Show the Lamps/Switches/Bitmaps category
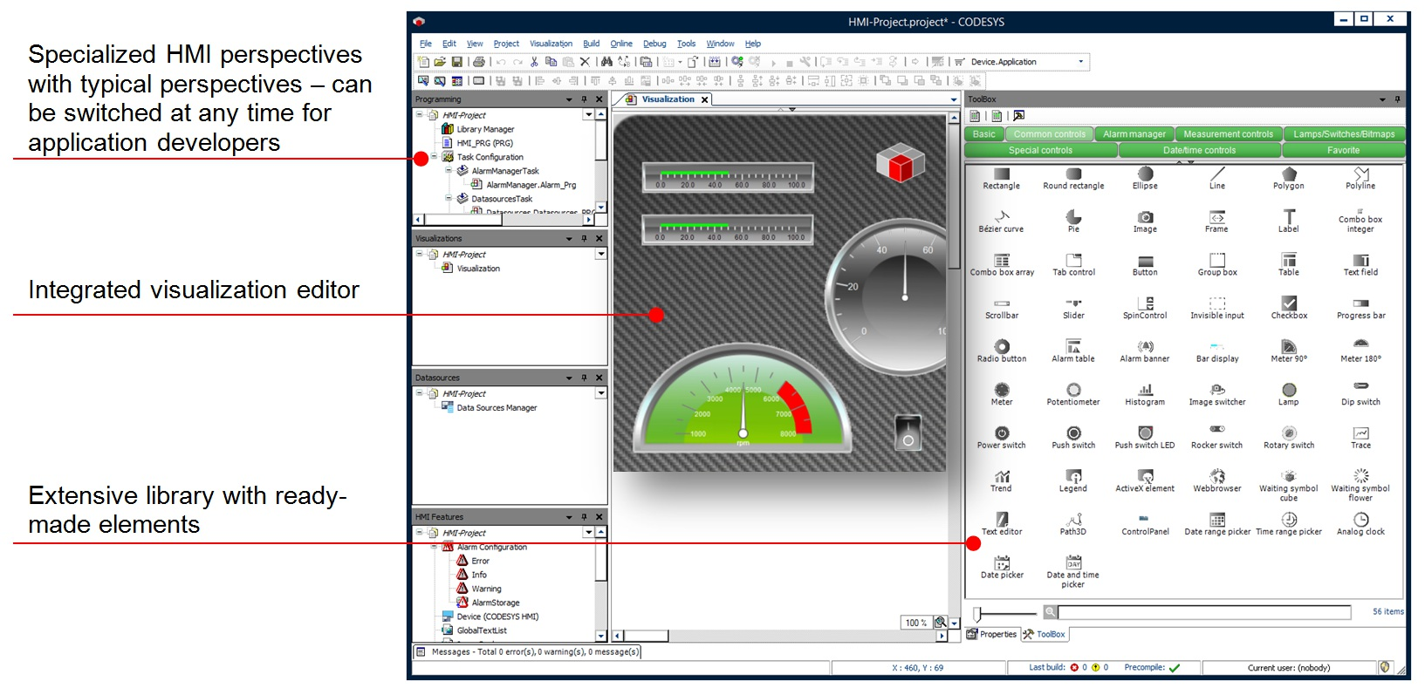1425x688 pixels. (x=1343, y=134)
